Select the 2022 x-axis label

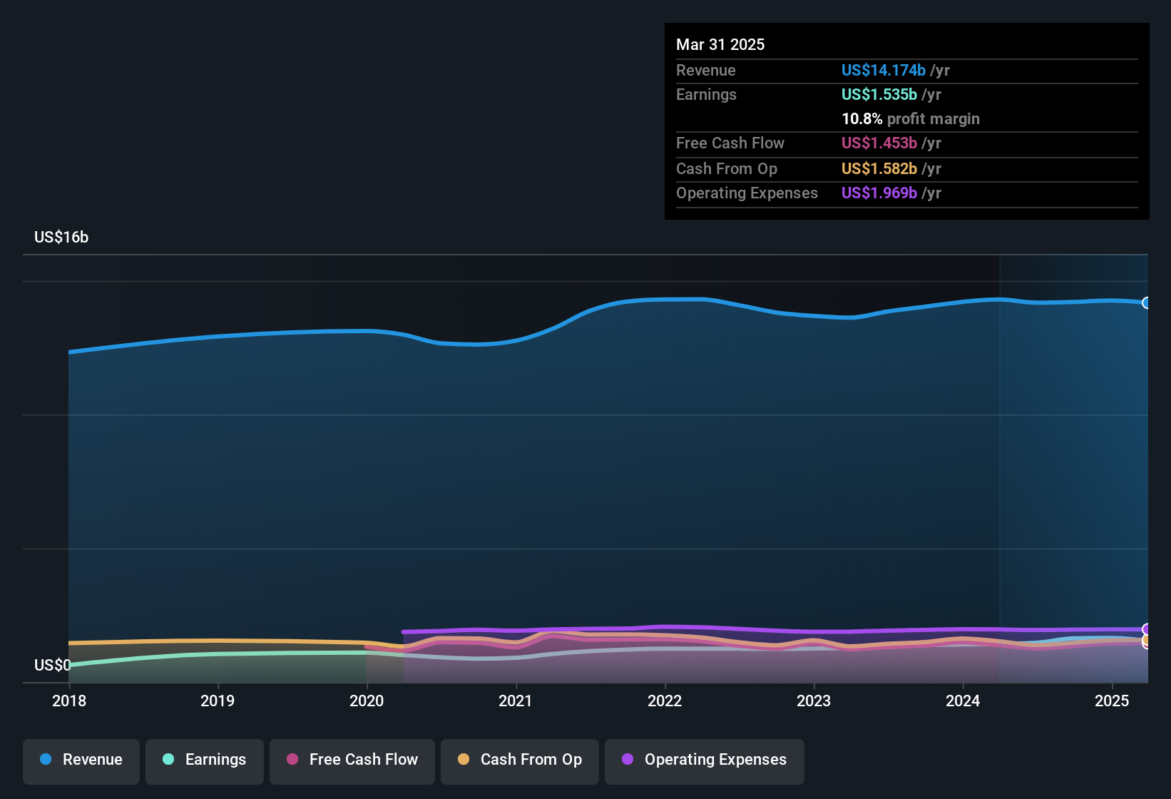pyautogui.click(x=665, y=701)
